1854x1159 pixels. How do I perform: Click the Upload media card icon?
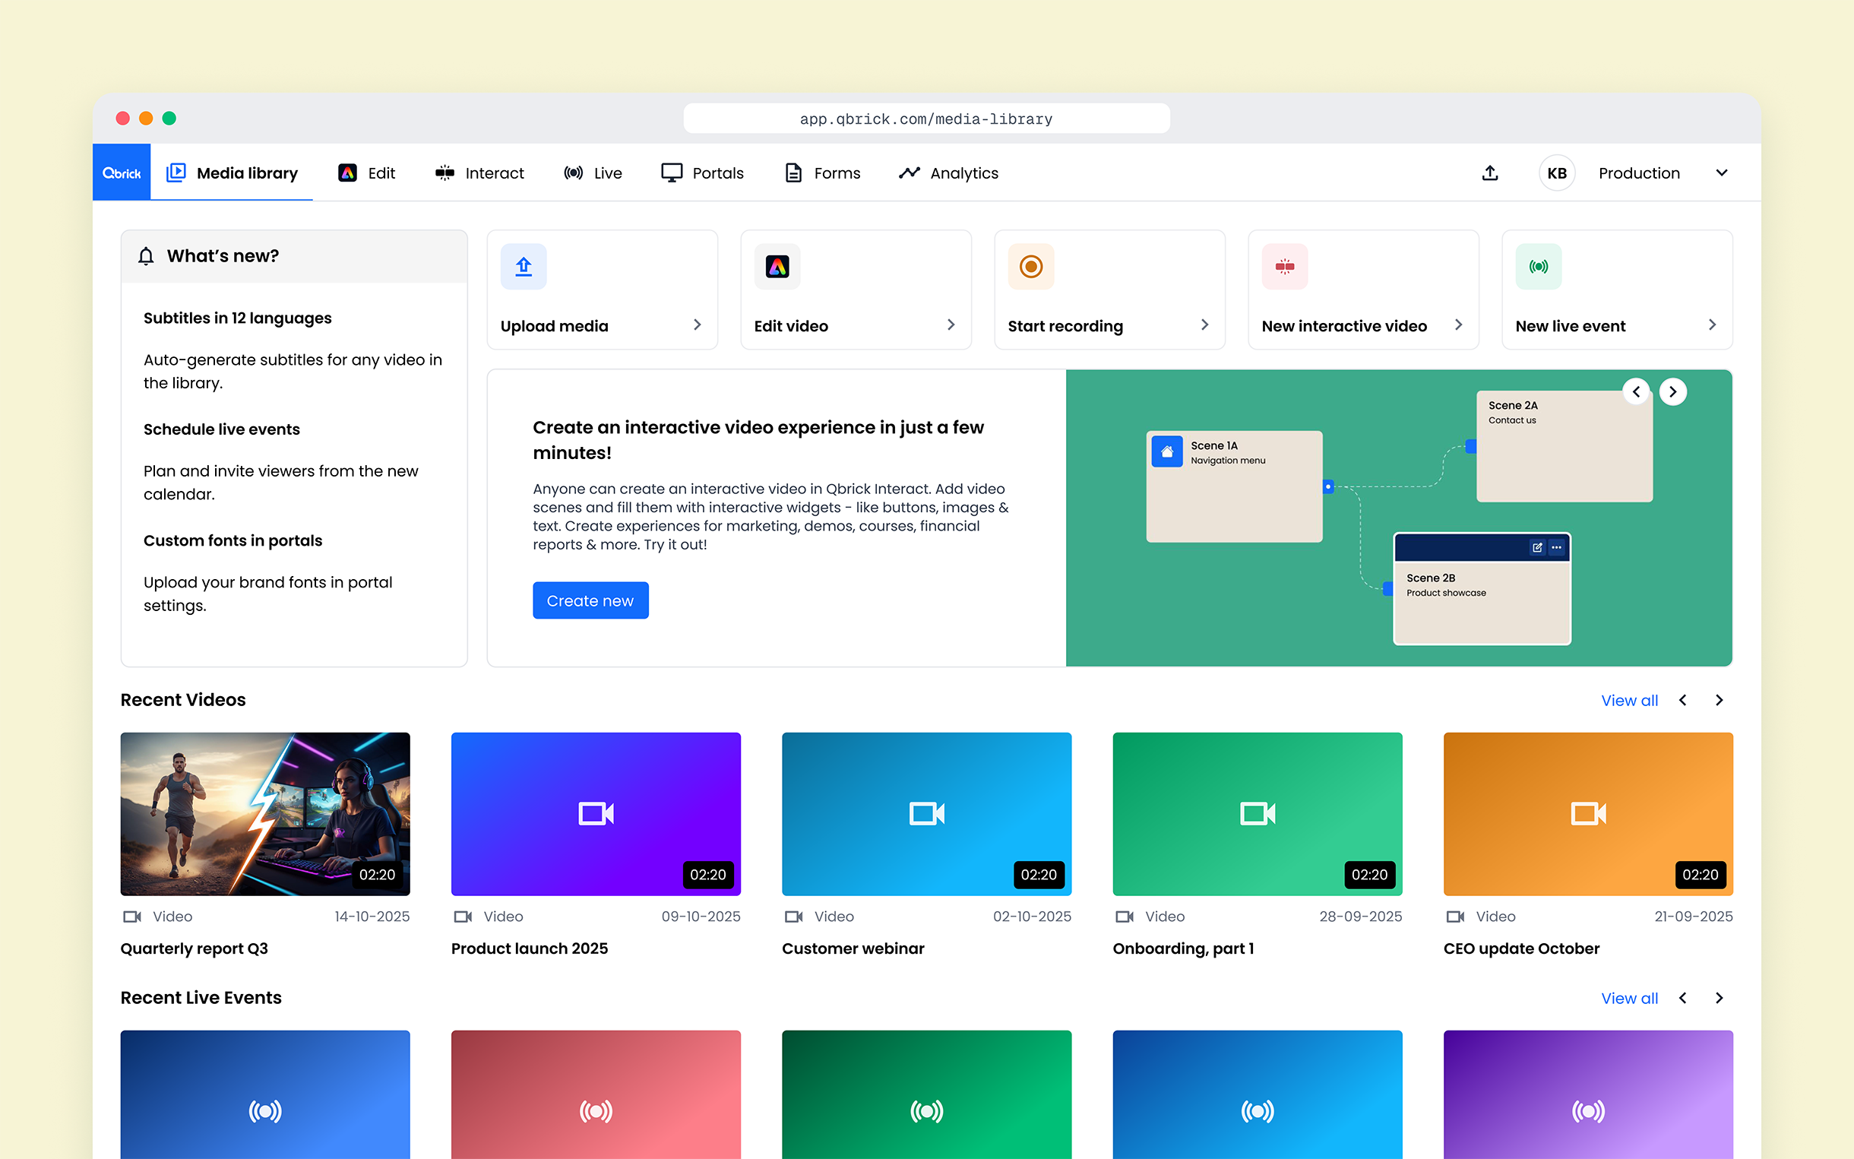coord(524,266)
